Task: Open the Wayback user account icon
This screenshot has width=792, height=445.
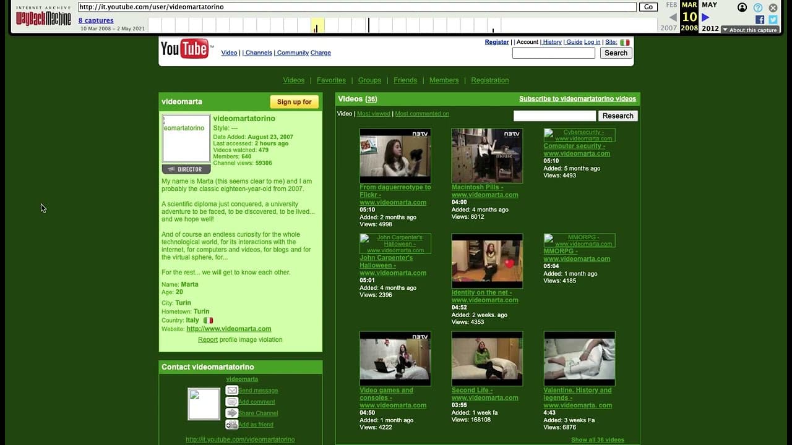Action: [x=742, y=7]
